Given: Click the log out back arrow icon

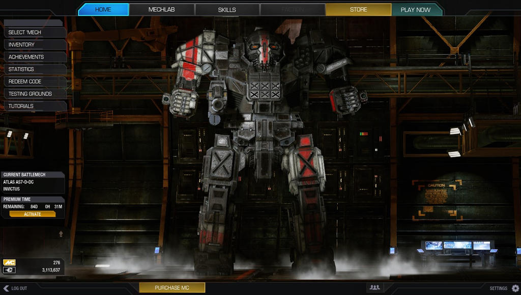Looking at the screenshot, I should point(6,288).
